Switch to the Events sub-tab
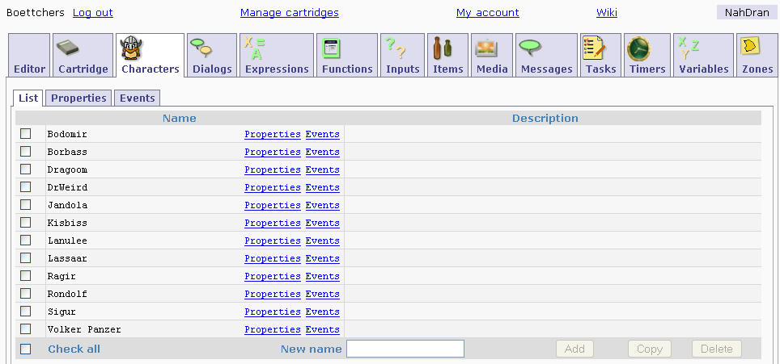The width and height of the screenshot is (780, 364). tap(137, 98)
